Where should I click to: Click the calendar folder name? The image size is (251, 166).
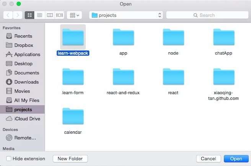(x=73, y=132)
